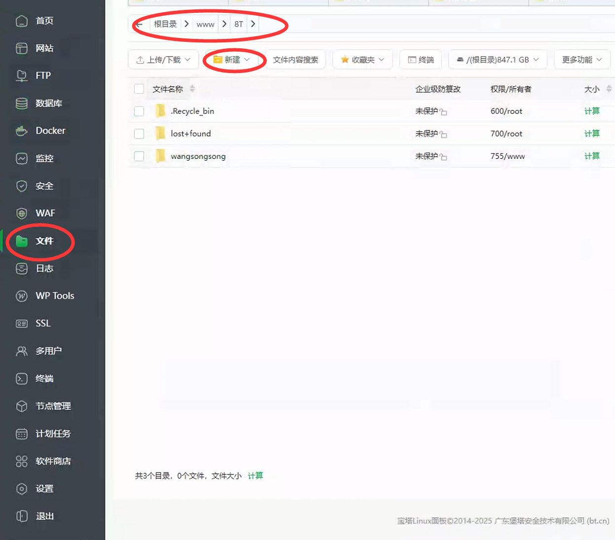
Task: Select the lost+found folder checkbox
Action: pyautogui.click(x=139, y=134)
